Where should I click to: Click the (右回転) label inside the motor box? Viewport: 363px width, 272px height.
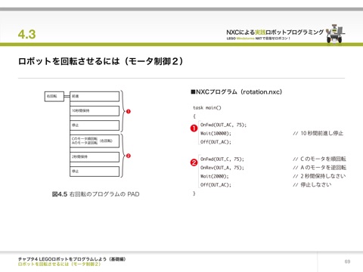pyautogui.click(x=106, y=141)
